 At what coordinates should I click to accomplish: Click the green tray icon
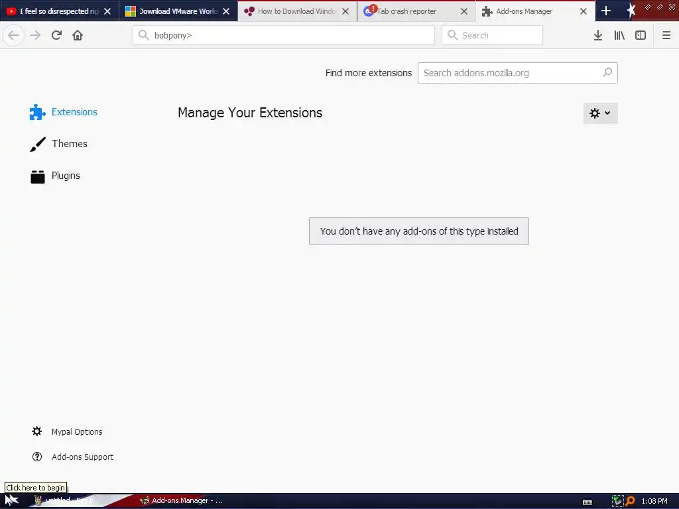coord(617,501)
